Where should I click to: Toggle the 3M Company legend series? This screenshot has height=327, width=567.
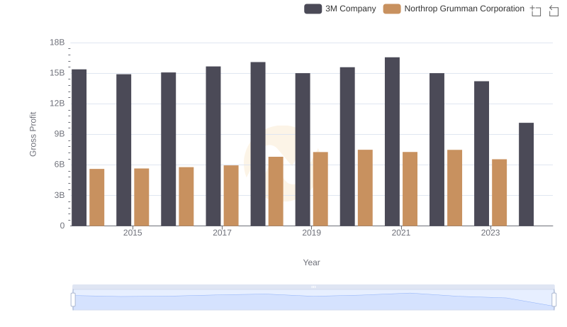click(x=340, y=9)
